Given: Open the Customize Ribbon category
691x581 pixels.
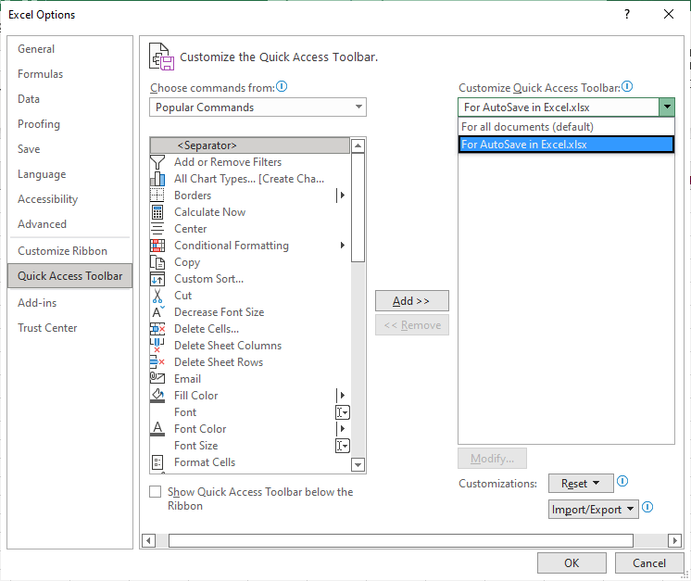Looking at the screenshot, I should click(69, 251).
